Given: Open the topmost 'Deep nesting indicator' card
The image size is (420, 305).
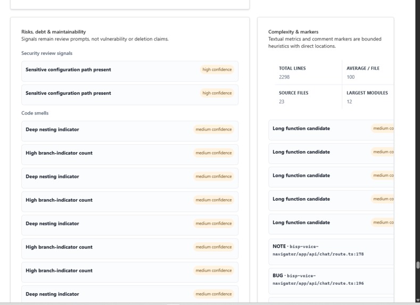Looking at the screenshot, I should 130,131.
